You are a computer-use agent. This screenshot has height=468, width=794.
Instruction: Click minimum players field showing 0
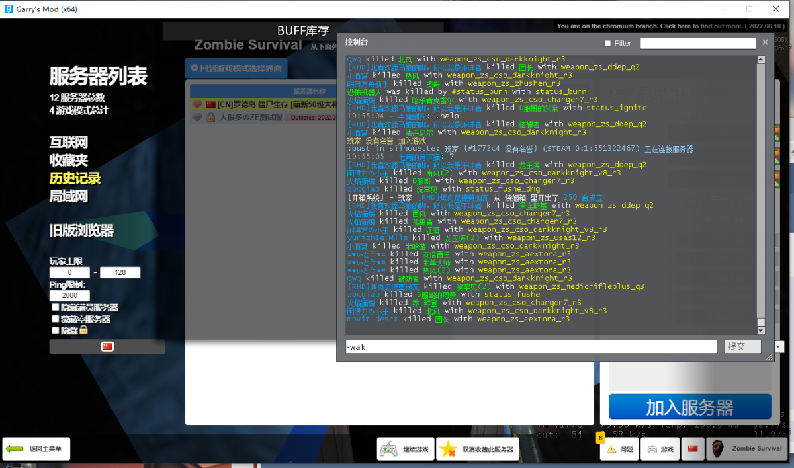(69, 272)
